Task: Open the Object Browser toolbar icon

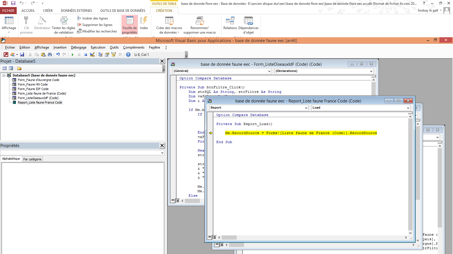Action: 114,54
